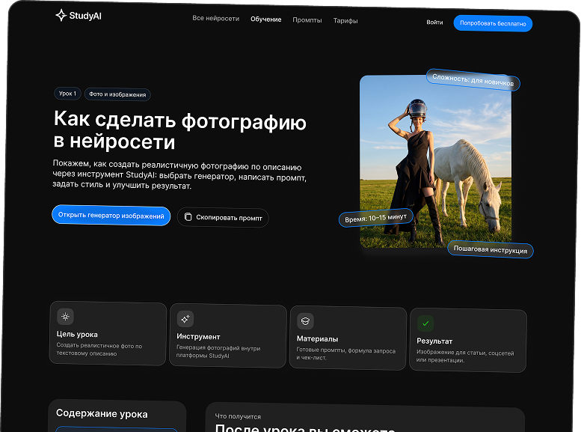Click the sun icon in Цель урока card
Viewport: 581px width, 432px height.
pos(65,317)
